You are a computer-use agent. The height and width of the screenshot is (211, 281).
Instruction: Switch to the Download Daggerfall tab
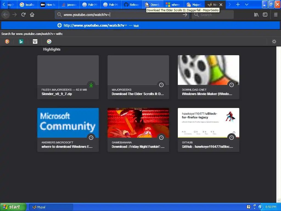(x=153, y=4)
